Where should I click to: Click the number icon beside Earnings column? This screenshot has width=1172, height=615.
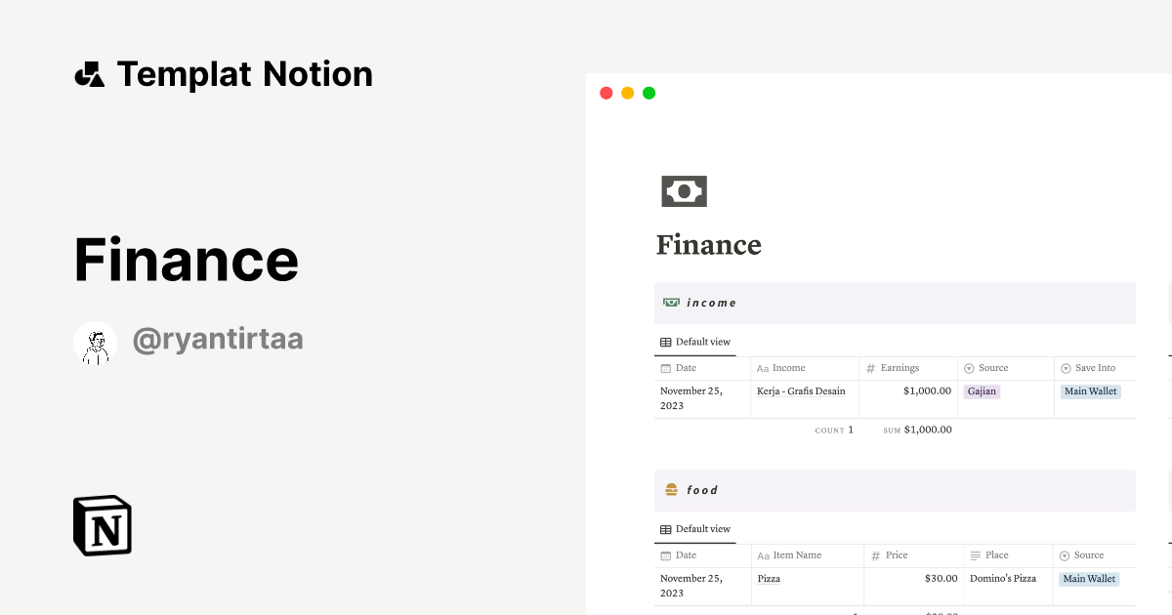[870, 368]
